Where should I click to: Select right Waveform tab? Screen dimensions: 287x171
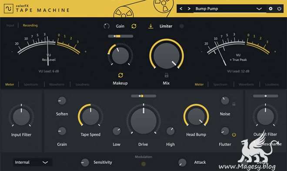[x=246, y=85]
